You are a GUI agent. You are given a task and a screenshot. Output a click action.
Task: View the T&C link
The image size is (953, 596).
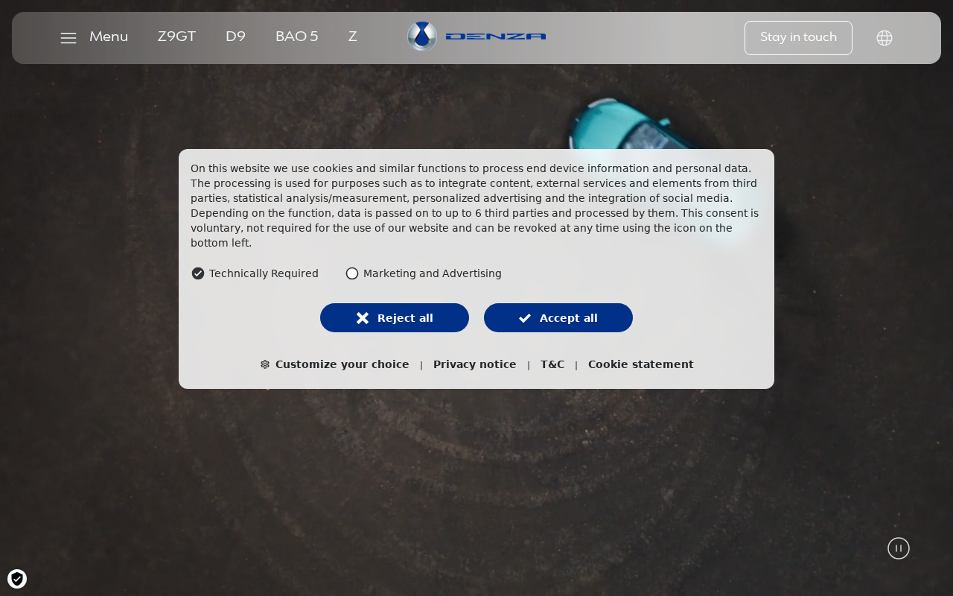coord(552,364)
